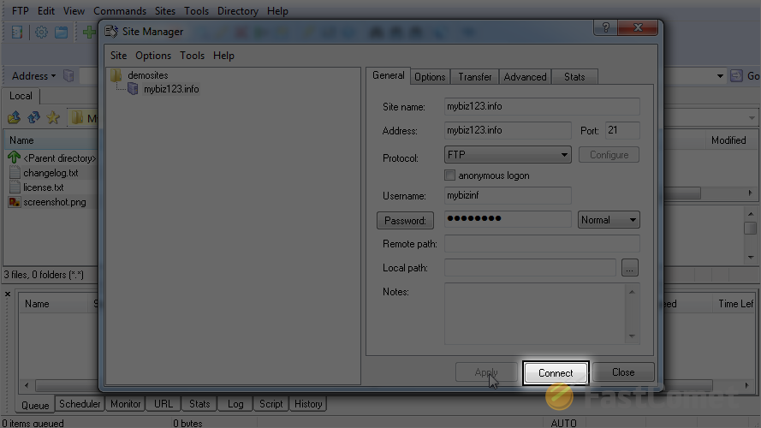Switch to the Transfer tab

tap(474, 77)
